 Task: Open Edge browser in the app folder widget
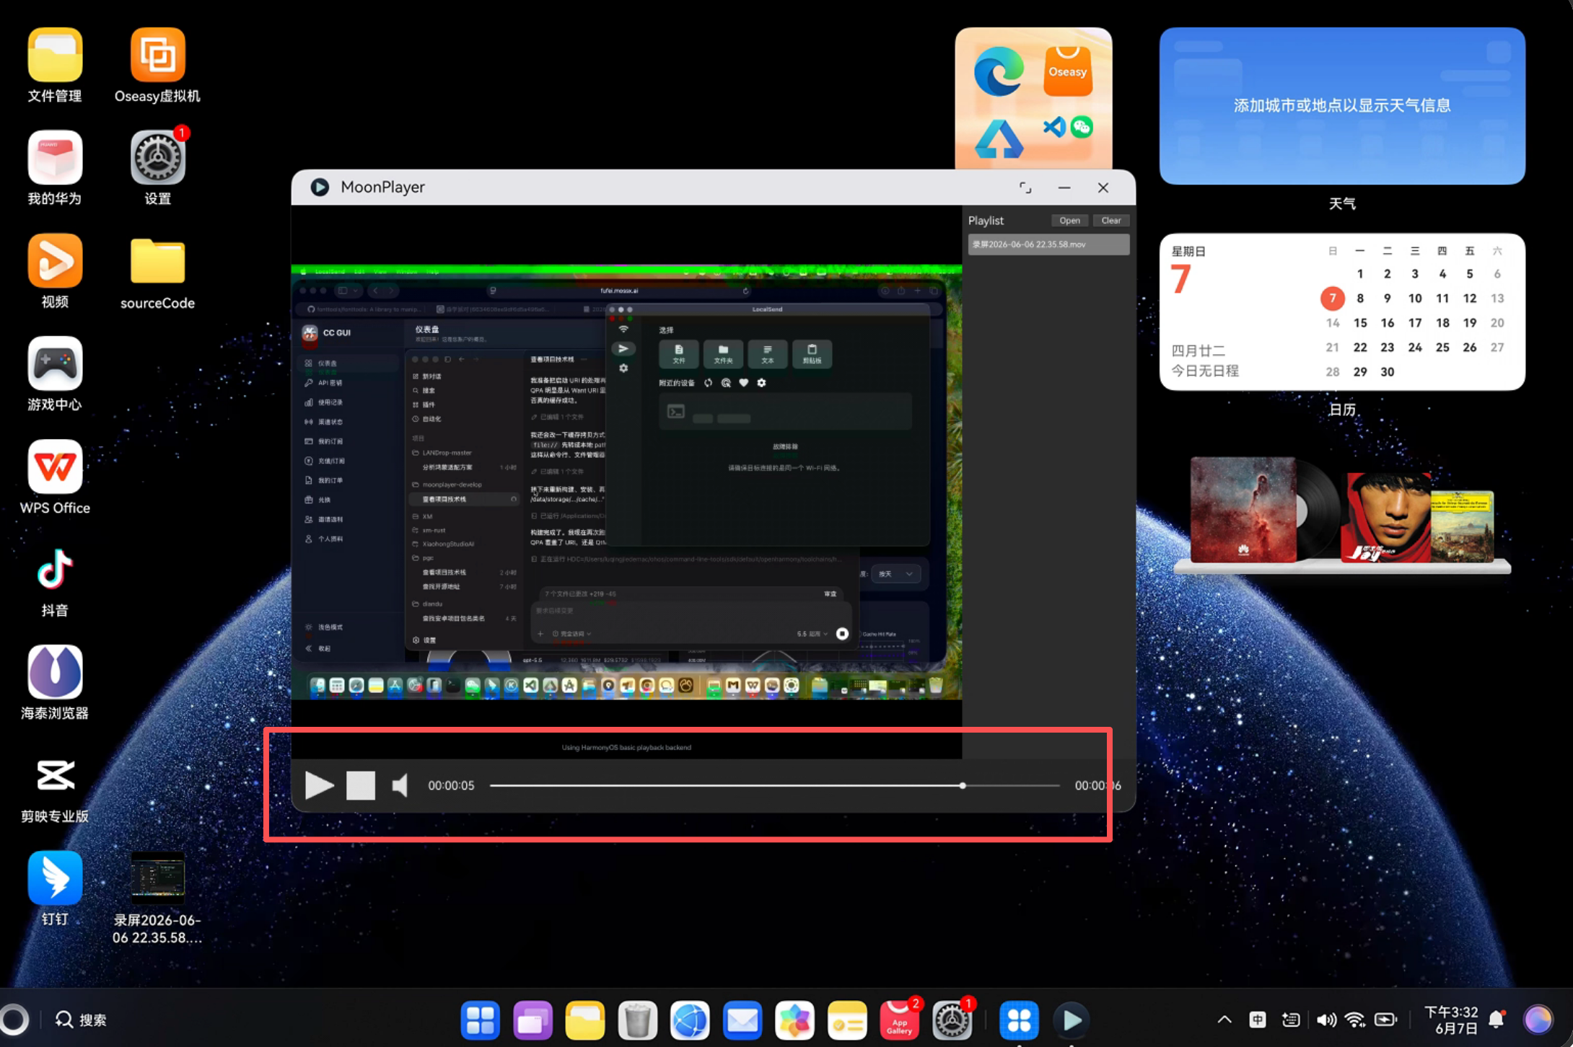999,71
